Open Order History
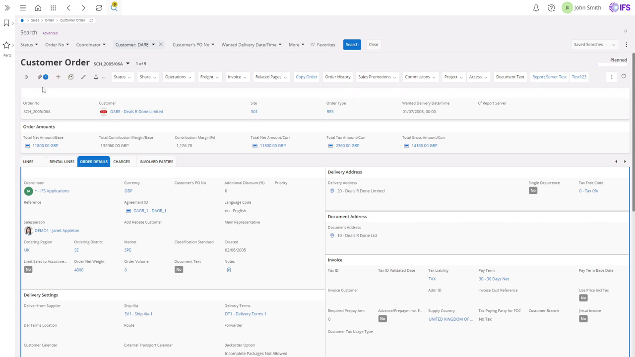This screenshot has height=357, width=635. click(338, 77)
